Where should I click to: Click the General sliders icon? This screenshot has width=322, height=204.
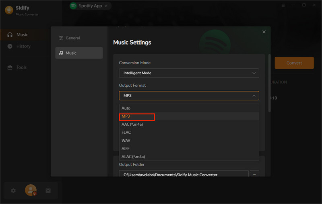pos(61,38)
